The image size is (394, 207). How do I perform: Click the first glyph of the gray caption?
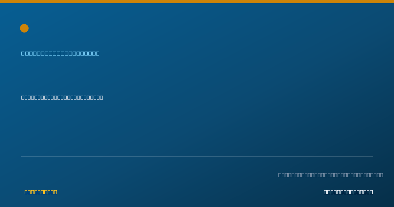pyautogui.click(x=280, y=175)
